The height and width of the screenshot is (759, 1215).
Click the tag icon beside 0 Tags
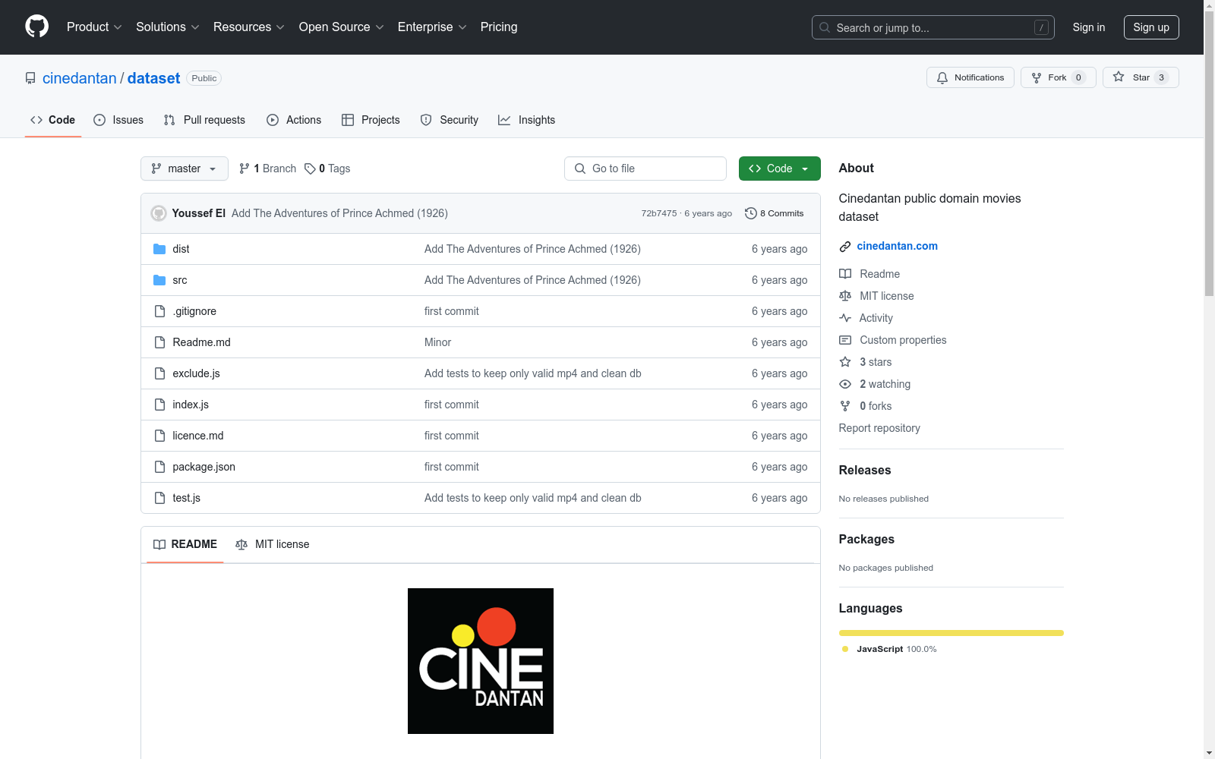tap(310, 168)
